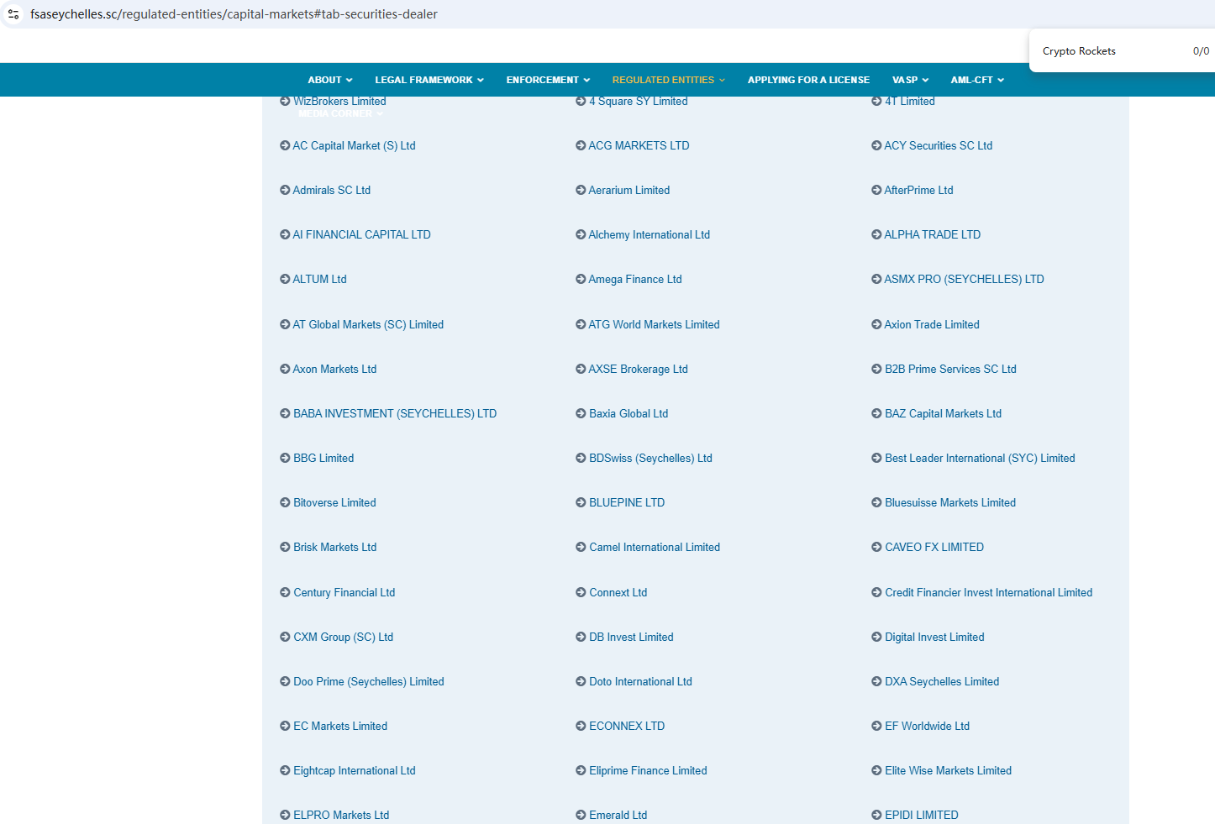Click the arrow icon beside DXA Seychelles Limited
The width and height of the screenshot is (1215, 824).
[876, 681]
